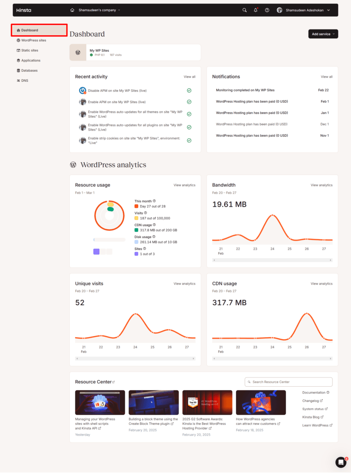Click the CDN usage chart scroll right arrow
The width and height of the screenshot is (351, 473).
tap(331, 358)
